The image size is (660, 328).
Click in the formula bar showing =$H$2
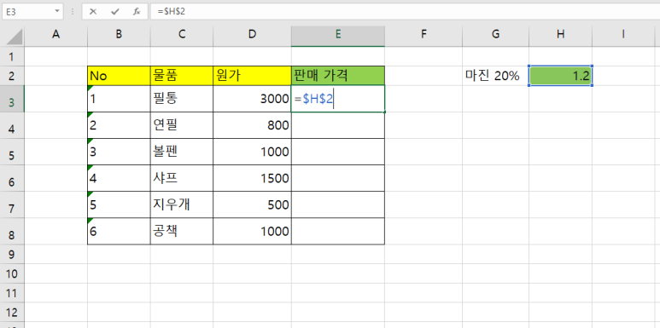pyautogui.click(x=404, y=12)
